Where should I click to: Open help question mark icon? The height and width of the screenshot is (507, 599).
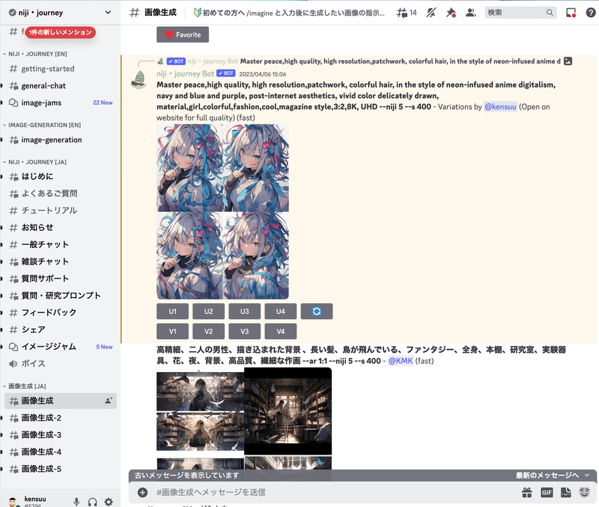(591, 13)
